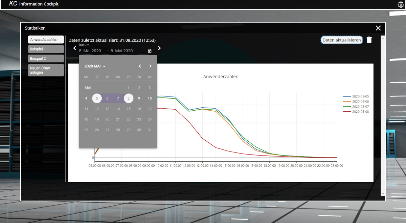
Task: Open the Beispiel 2 chart
Action: pos(46,58)
